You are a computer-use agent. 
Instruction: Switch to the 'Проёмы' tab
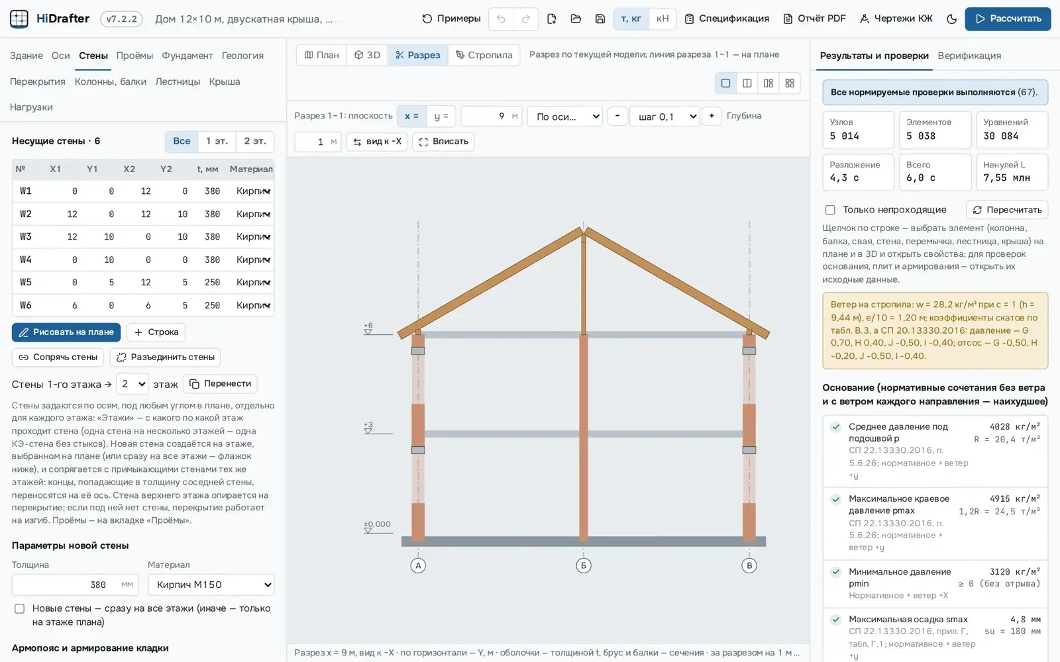pyautogui.click(x=134, y=56)
